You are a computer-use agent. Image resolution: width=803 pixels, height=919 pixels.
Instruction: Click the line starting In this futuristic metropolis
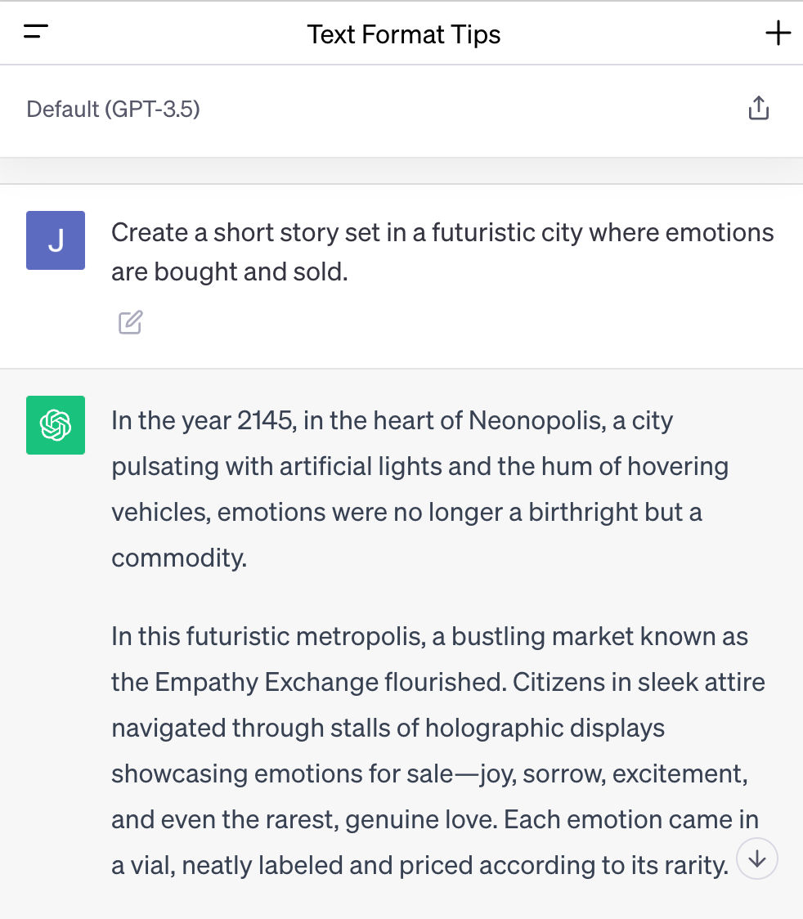[429, 636]
